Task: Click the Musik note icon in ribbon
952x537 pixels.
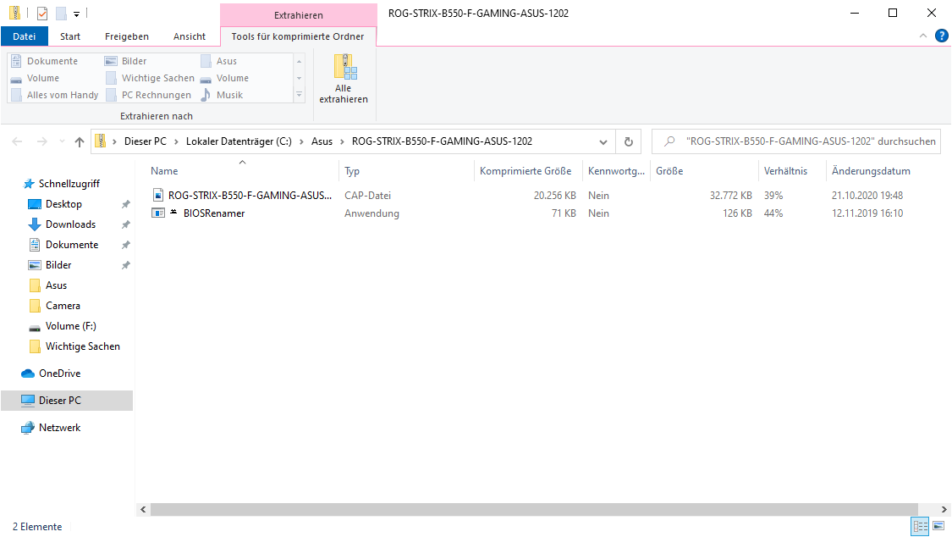Action: coord(206,95)
